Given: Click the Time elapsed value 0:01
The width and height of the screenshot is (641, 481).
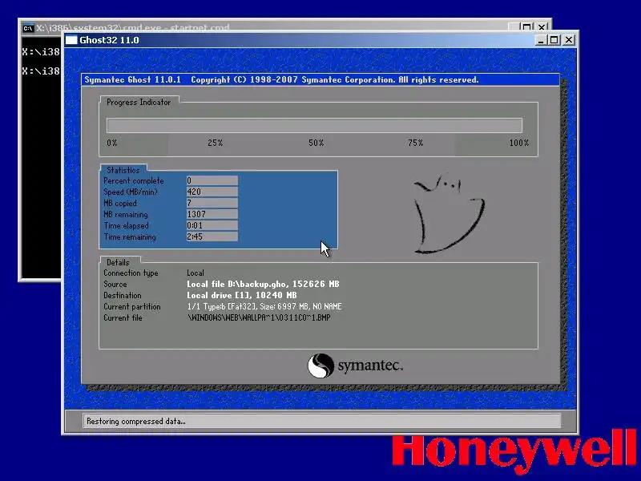Looking at the screenshot, I should (212, 225).
